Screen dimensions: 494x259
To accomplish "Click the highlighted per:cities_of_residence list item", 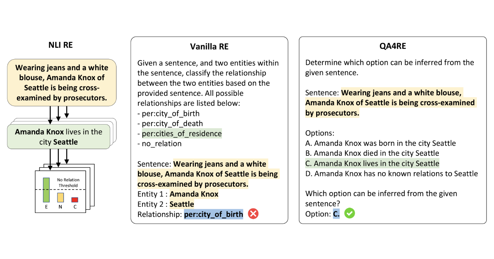I will pyautogui.click(x=182, y=134).
